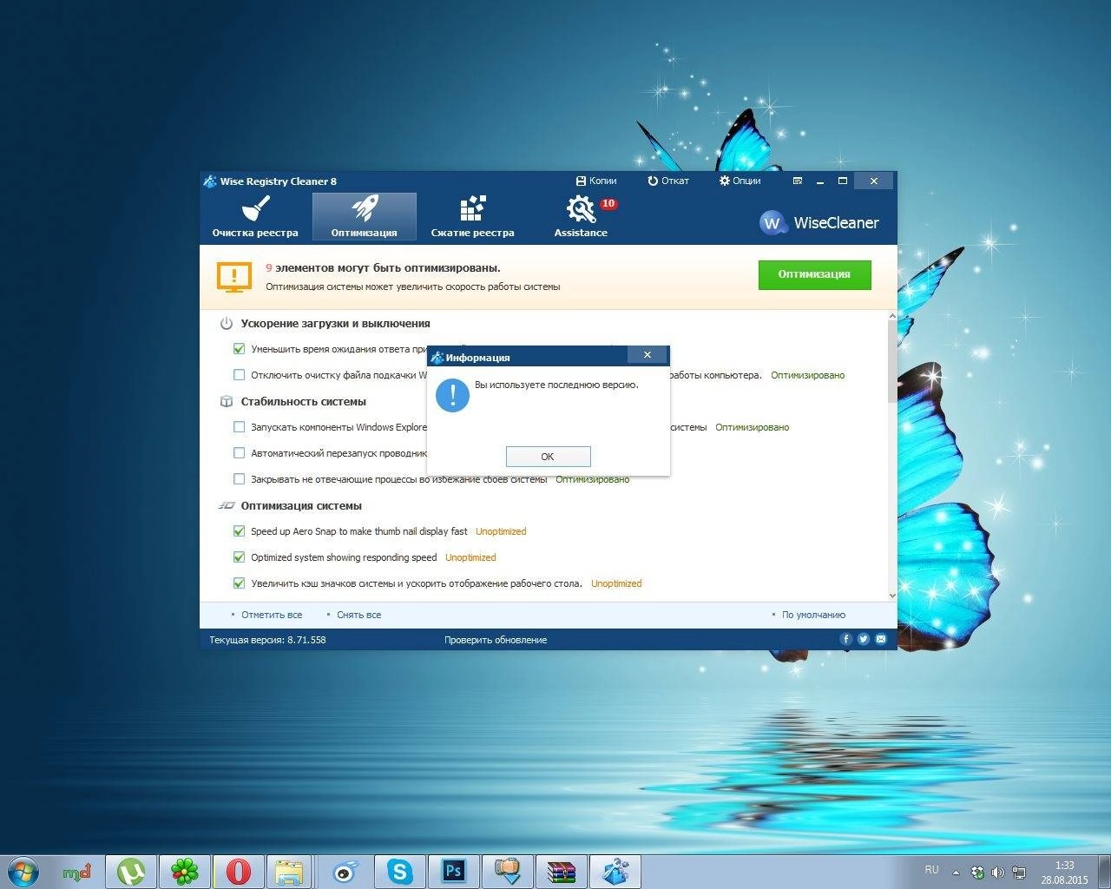Toggle 'Закрывать не отвечающие процессы' checkbox

[x=239, y=479]
